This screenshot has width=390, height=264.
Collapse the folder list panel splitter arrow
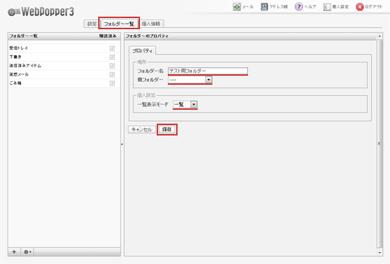pos(122,144)
